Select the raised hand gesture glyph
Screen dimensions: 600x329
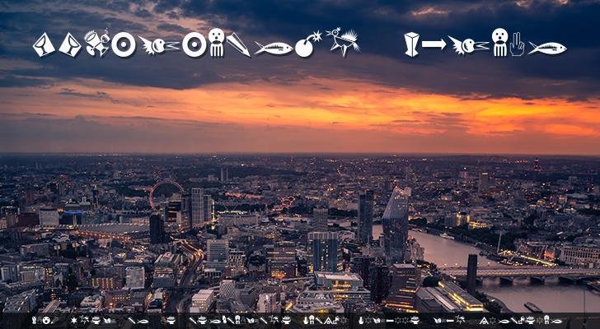[x=517, y=44]
